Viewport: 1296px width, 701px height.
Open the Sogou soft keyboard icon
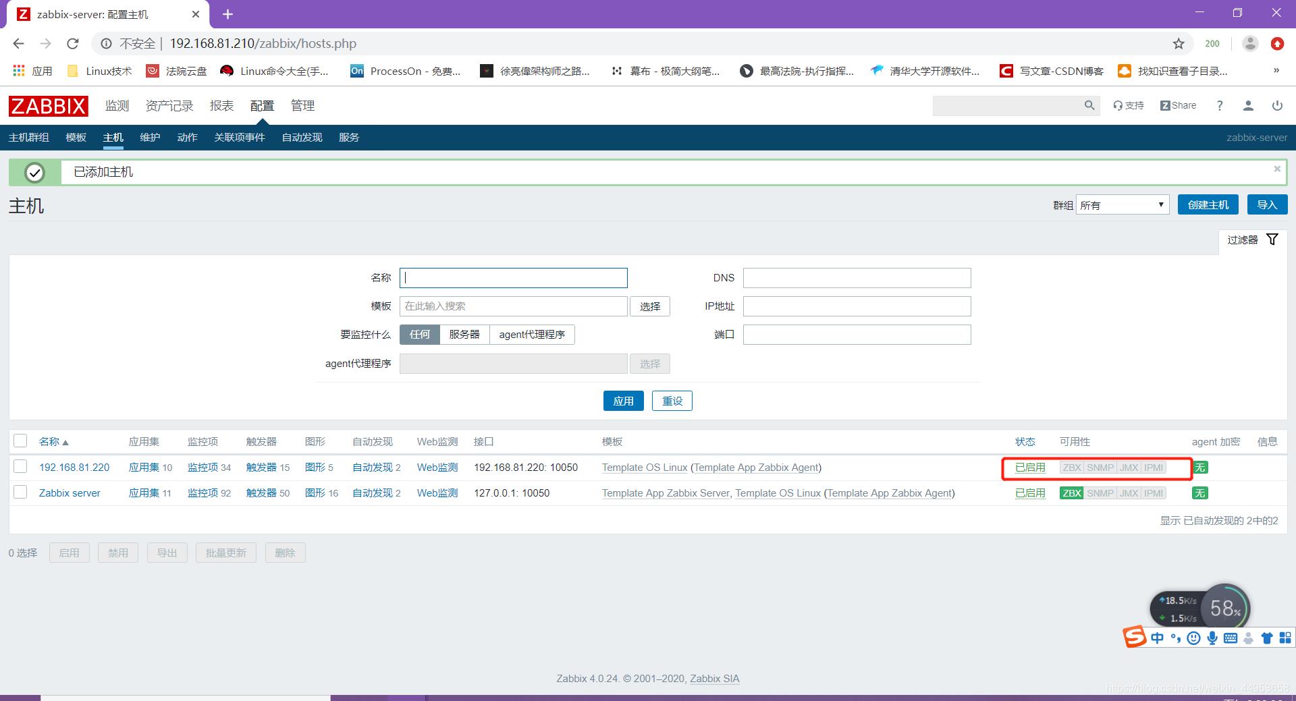pos(1231,638)
